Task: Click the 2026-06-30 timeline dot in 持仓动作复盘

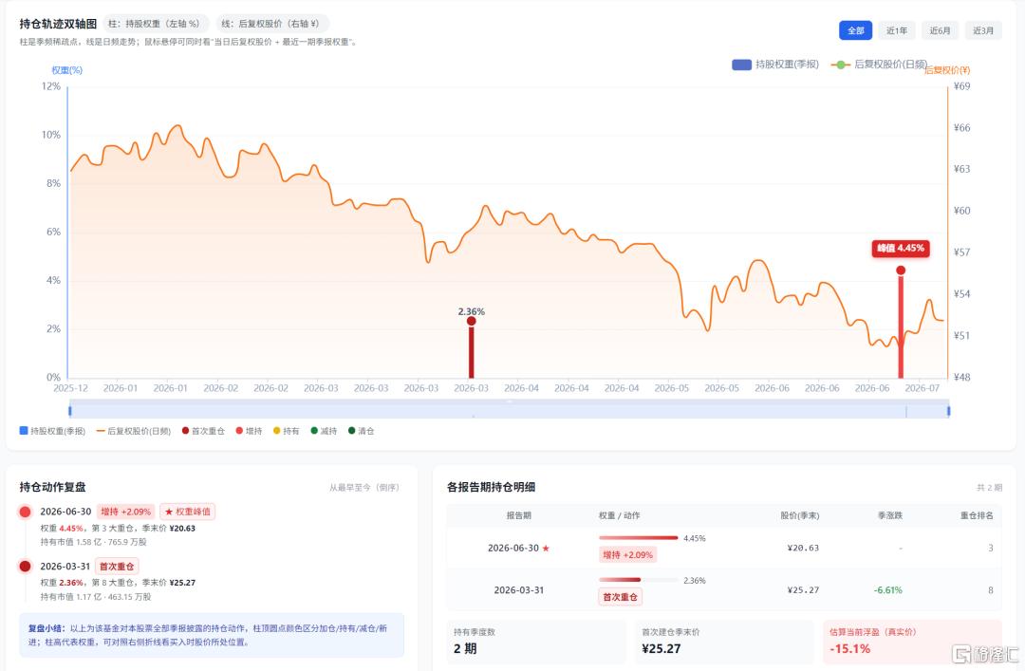Action: click(25, 512)
